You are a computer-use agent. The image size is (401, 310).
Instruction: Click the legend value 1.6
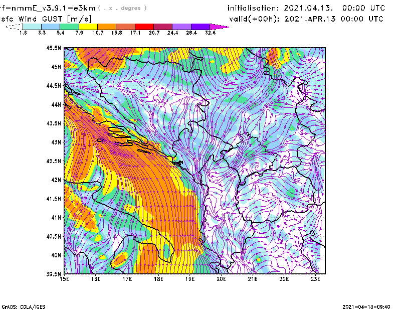click(23, 33)
